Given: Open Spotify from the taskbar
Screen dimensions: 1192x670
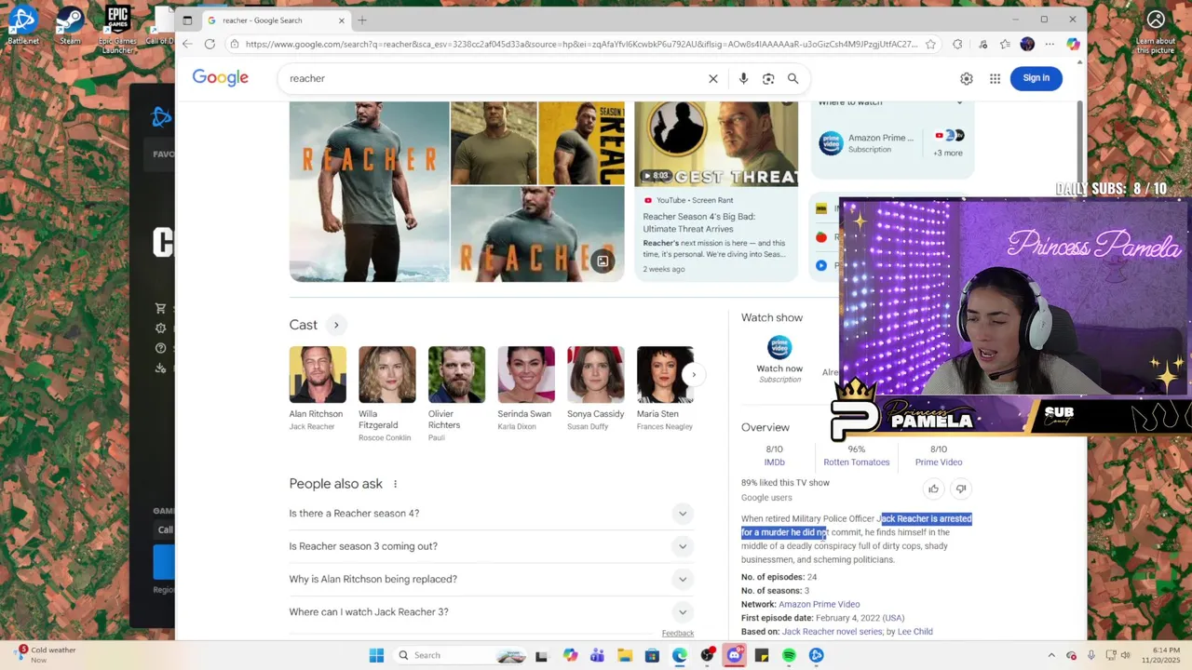Looking at the screenshot, I should tap(789, 655).
